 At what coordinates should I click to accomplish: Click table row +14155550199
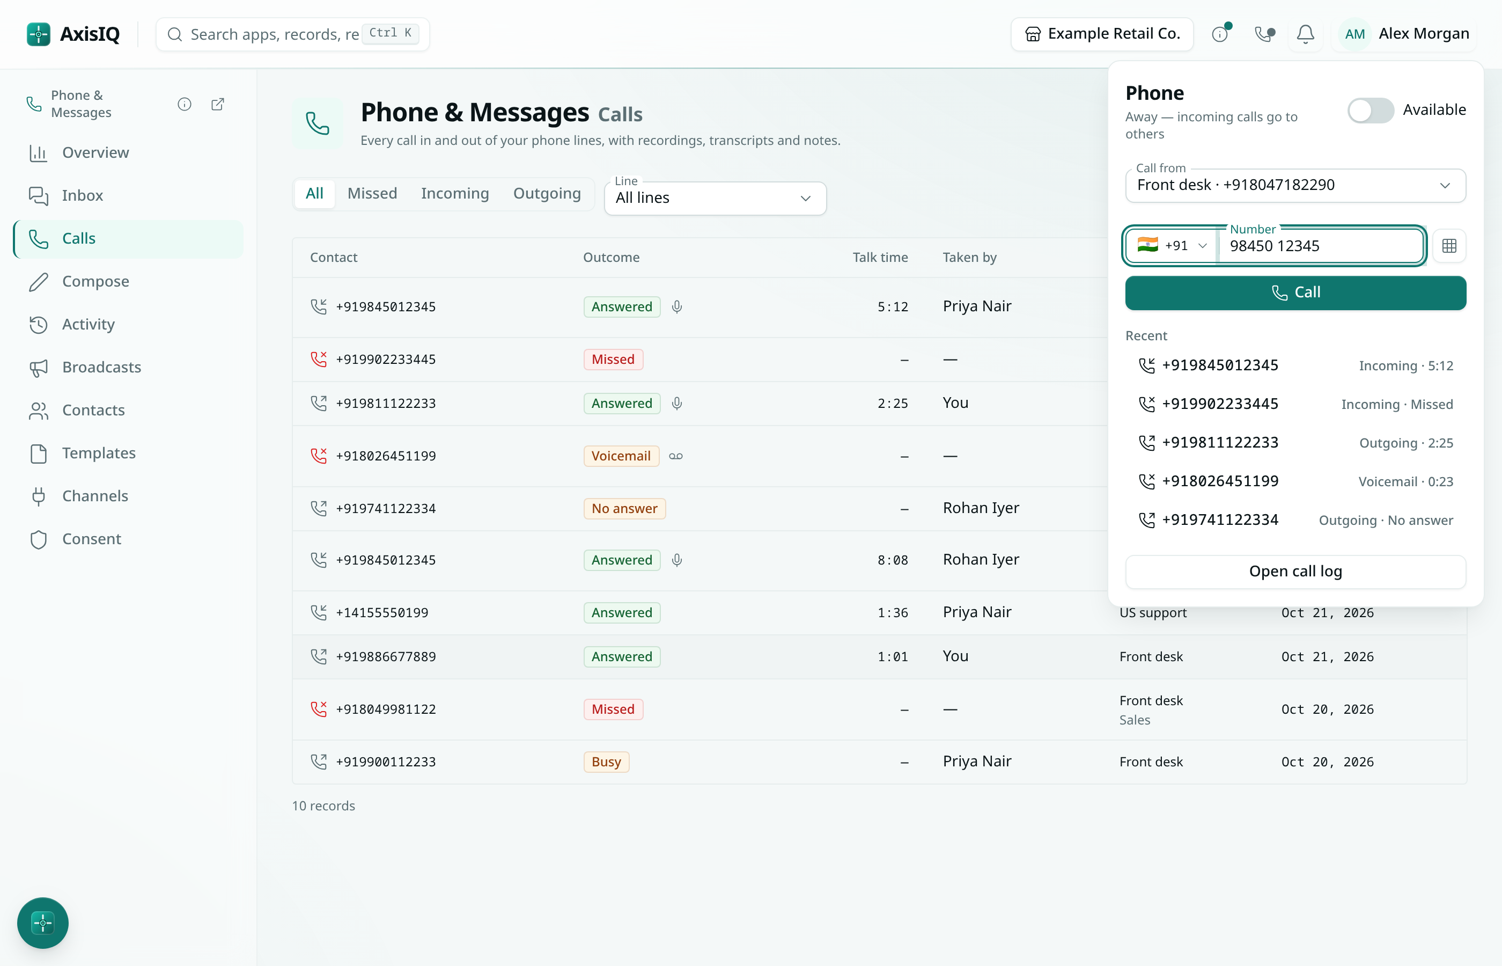[879, 613]
